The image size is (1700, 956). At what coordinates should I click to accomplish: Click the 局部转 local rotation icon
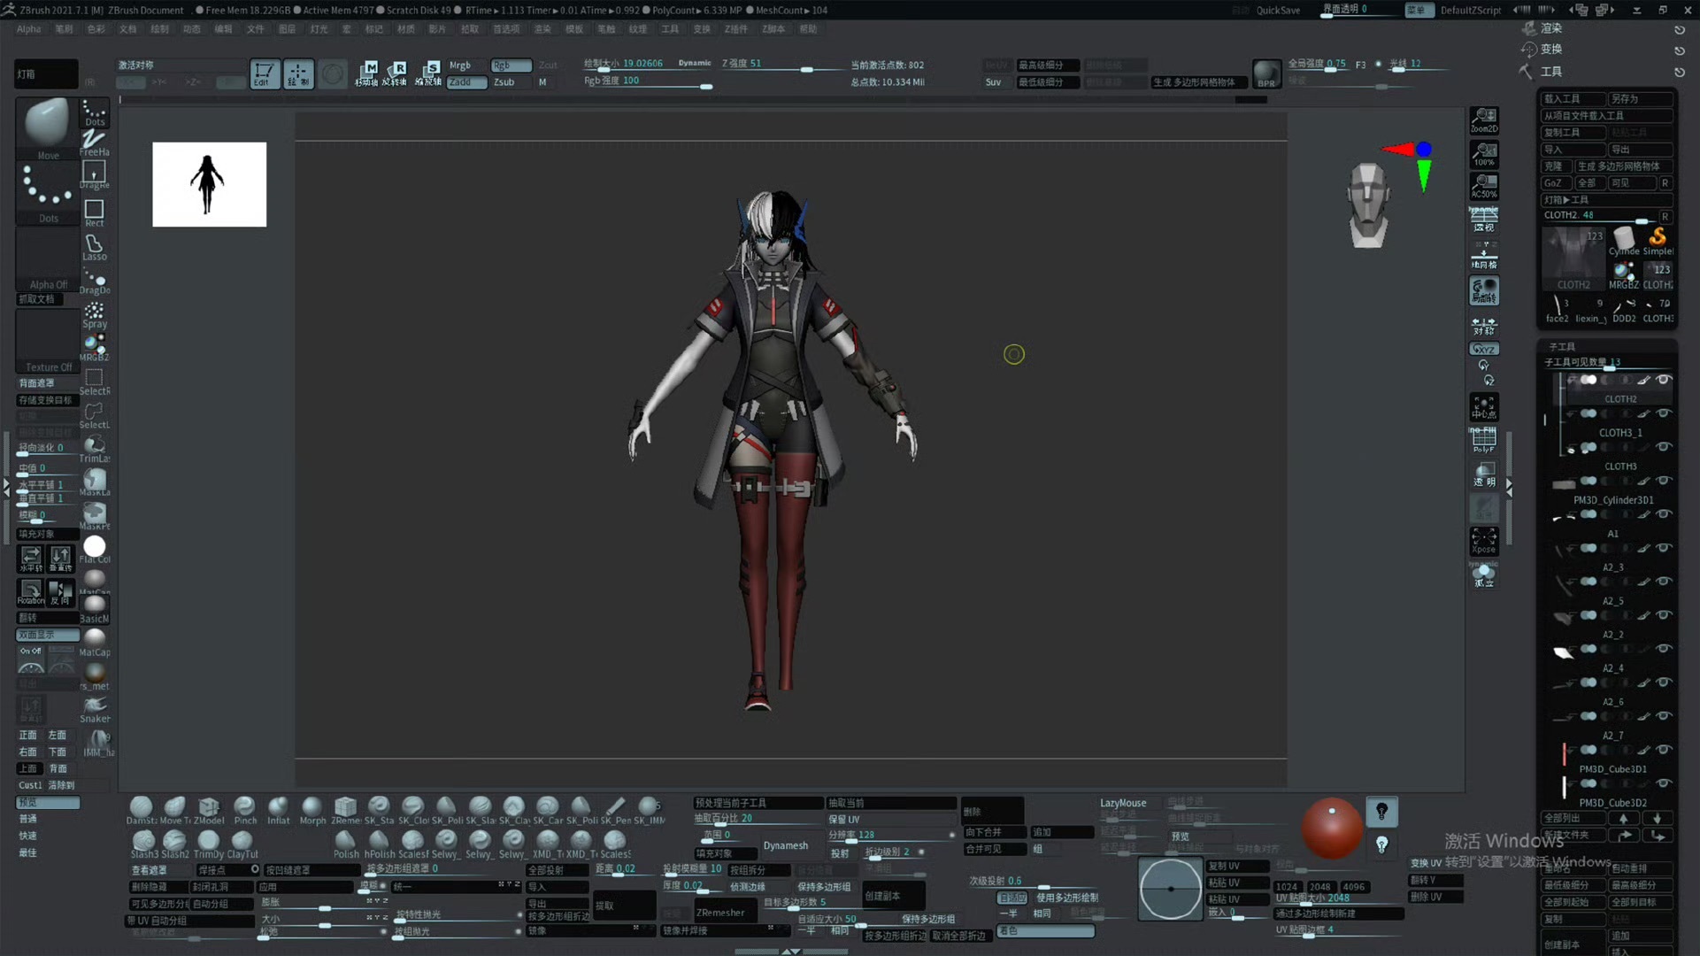(1484, 291)
